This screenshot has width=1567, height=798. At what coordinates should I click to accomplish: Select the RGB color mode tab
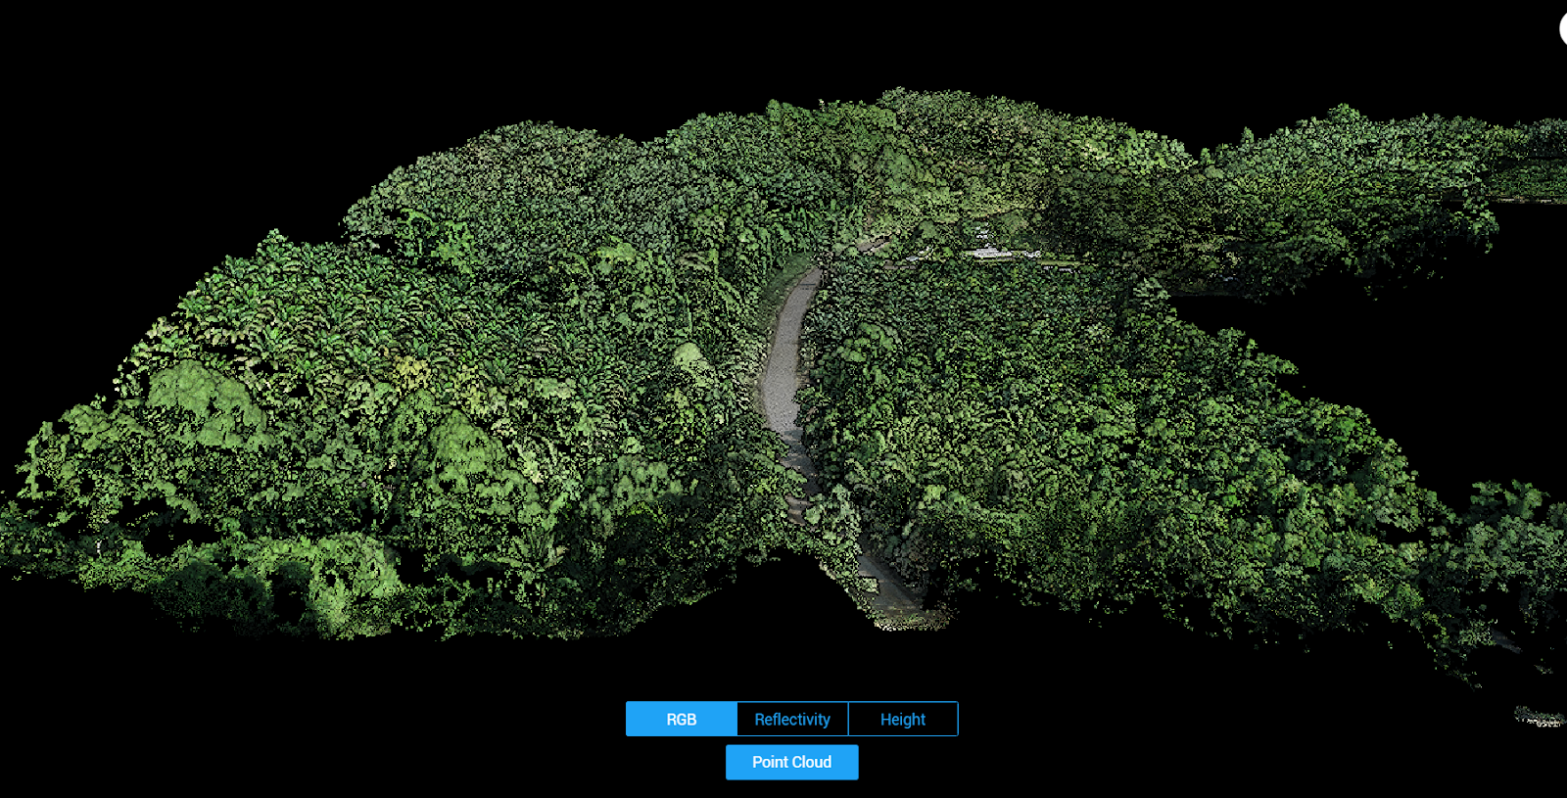coord(682,719)
